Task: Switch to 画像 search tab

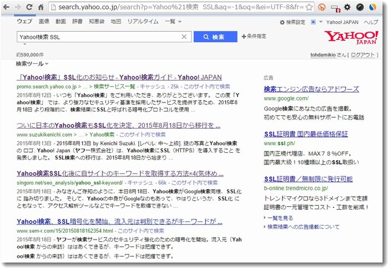Action: click(x=44, y=22)
